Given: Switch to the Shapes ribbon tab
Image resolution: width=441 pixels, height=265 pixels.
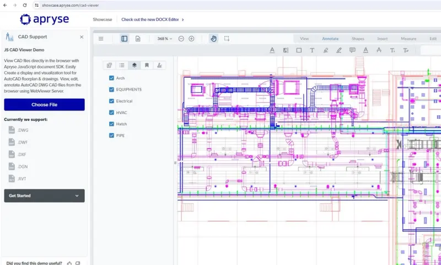Looking at the screenshot, I should [358, 39].
